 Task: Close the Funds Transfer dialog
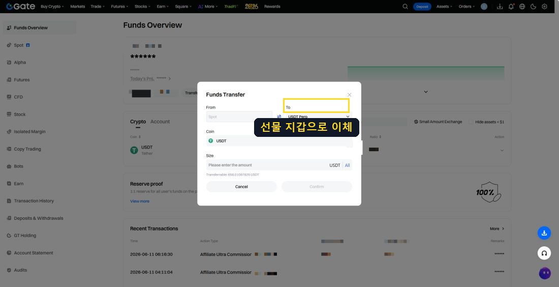[350, 95]
